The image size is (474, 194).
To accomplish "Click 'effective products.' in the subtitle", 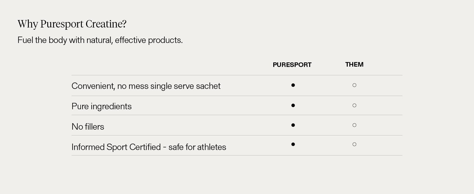I will [149, 40].
